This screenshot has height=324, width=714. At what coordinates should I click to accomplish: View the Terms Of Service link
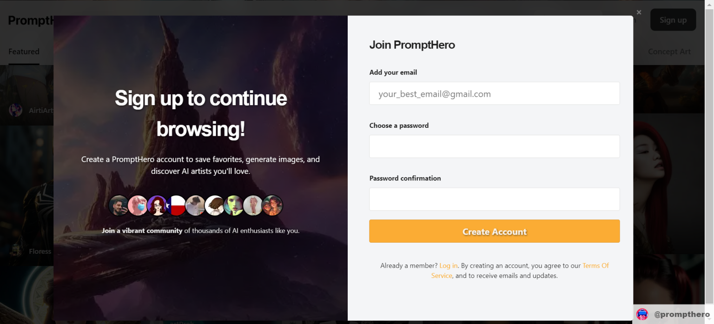pyautogui.click(x=595, y=265)
